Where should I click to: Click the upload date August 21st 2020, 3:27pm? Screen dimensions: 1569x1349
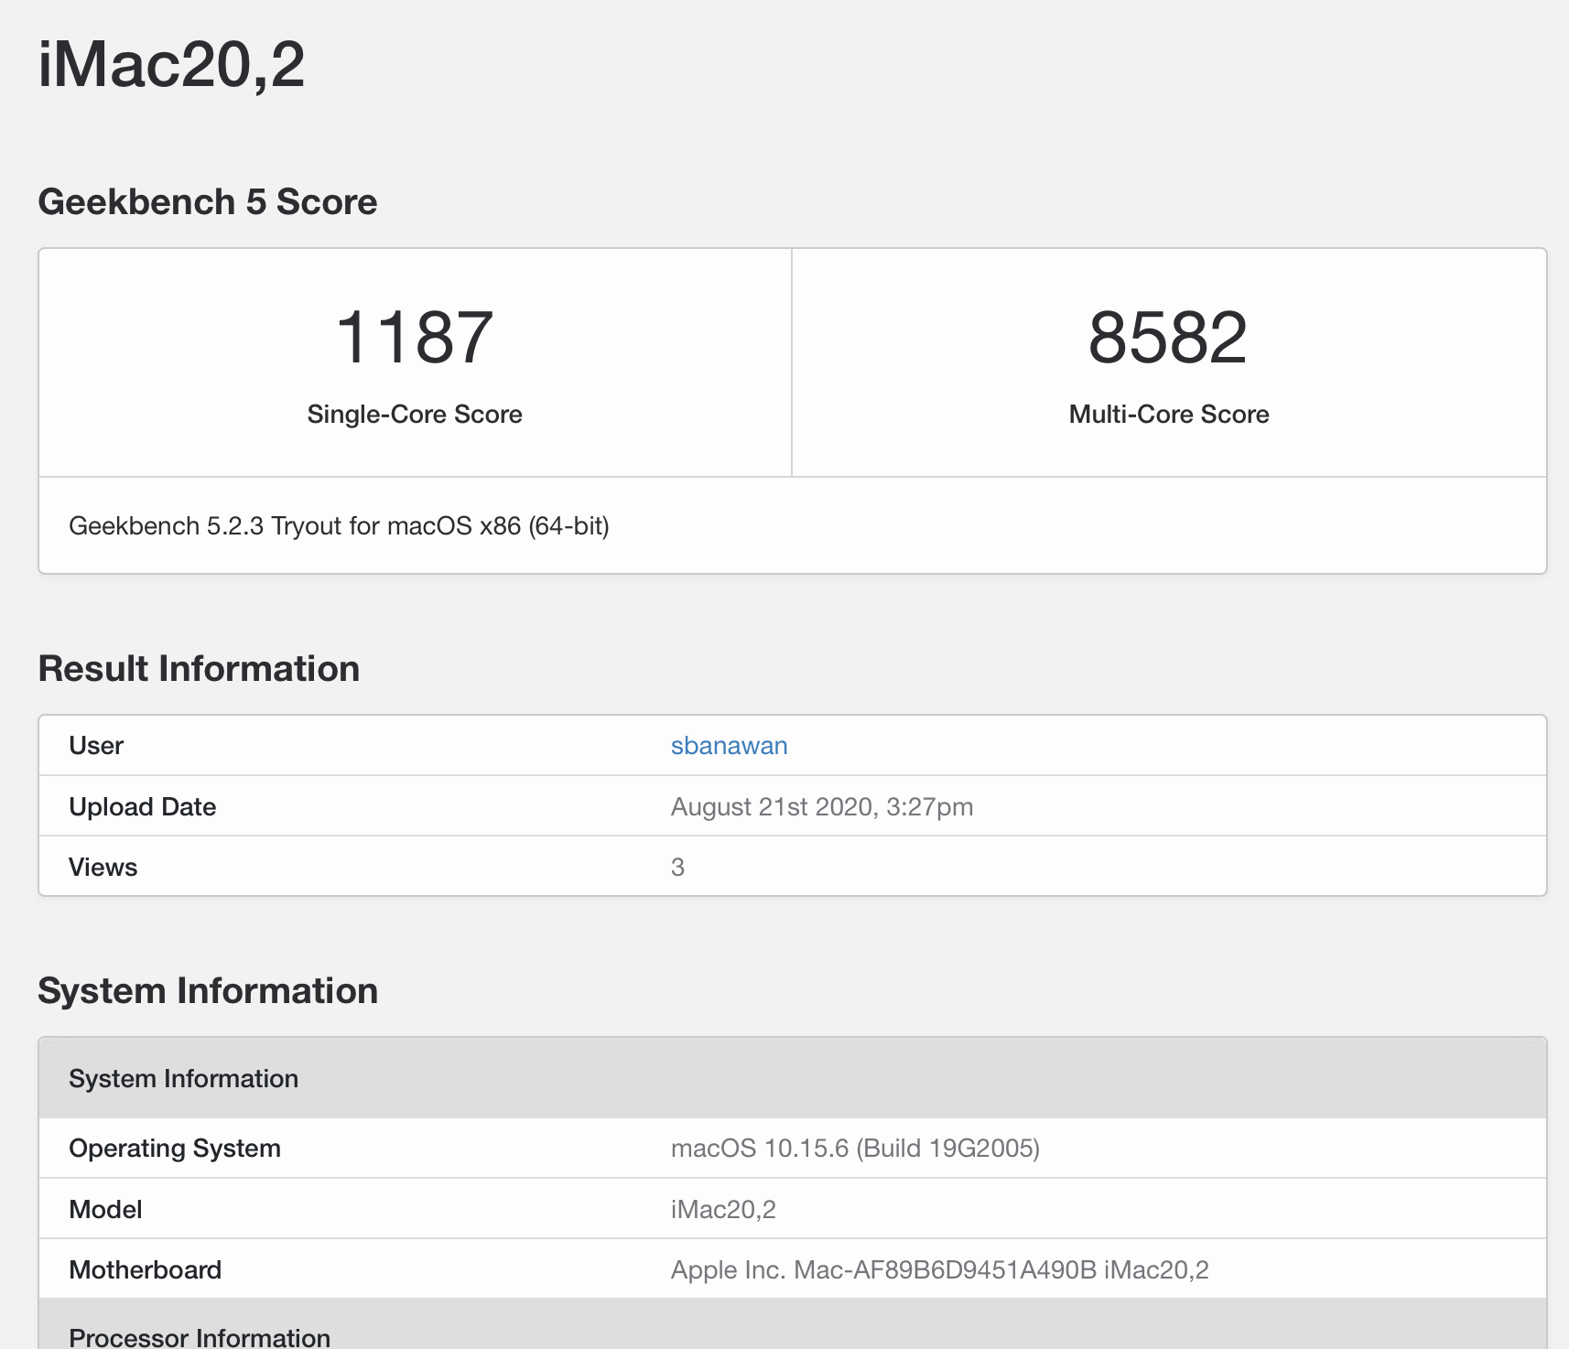point(822,807)
